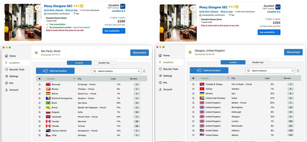Star the Canada Toronto location
Screen dimensions: 307x142
tap(40, 126)
